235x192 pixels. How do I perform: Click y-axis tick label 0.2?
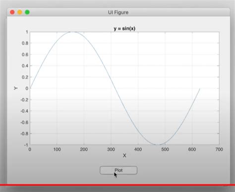click(25, 77)
